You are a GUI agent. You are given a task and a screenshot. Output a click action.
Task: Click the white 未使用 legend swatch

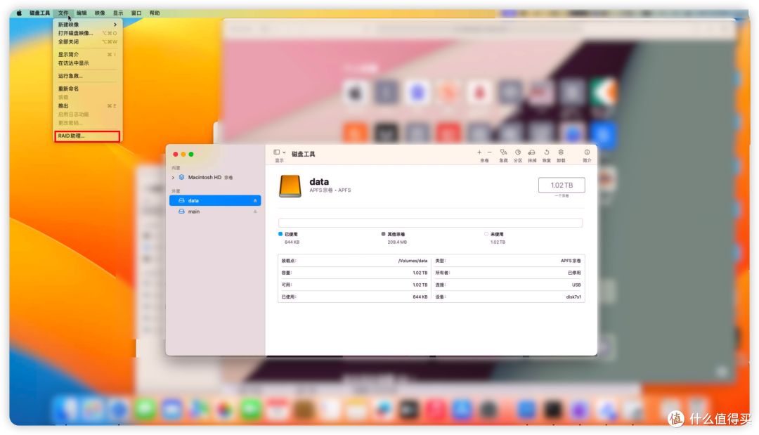coord(486,234)
